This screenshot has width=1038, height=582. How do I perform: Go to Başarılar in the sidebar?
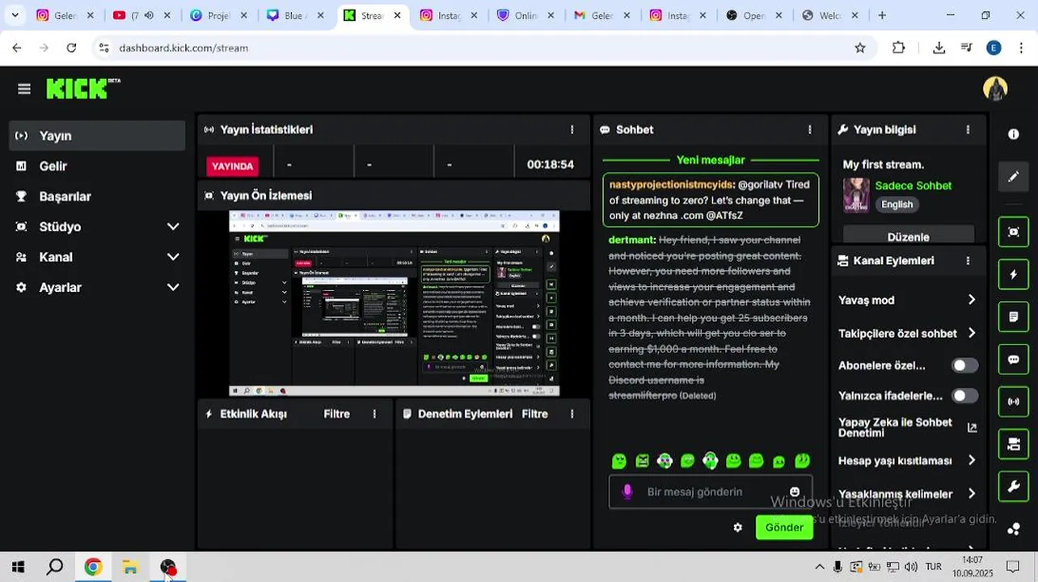tap(97, 196)
